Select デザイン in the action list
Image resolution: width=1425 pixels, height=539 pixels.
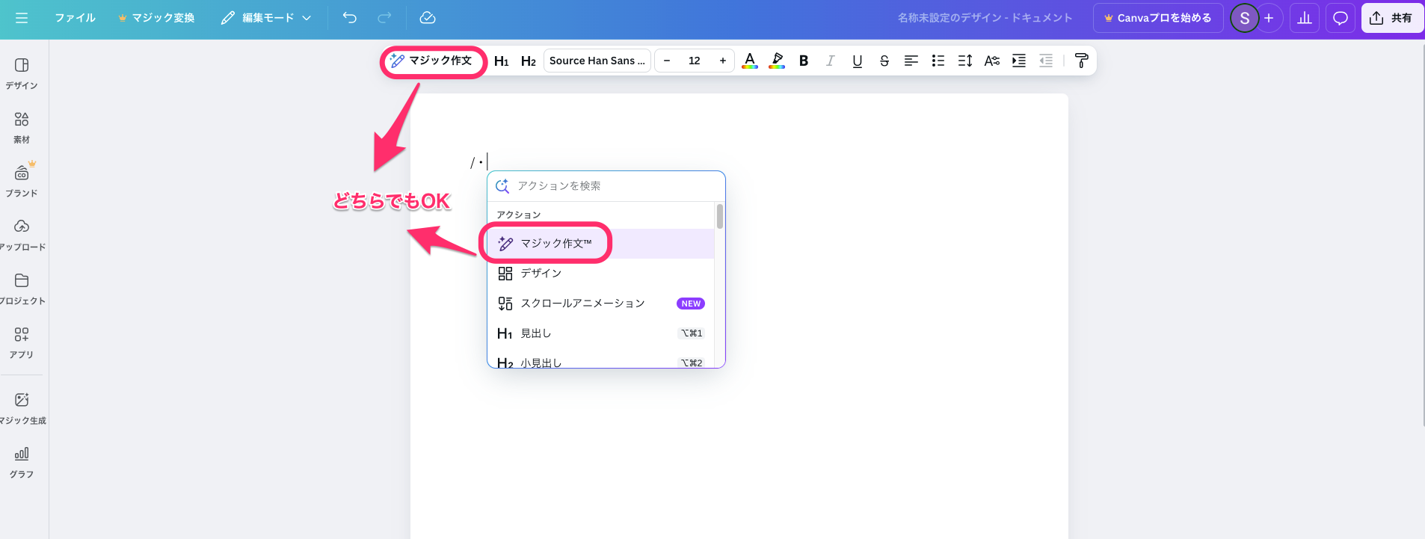coord(601,274)
